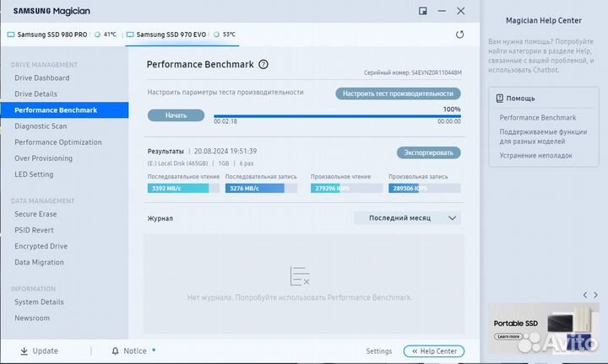This screenshot has height=364, width=608.
Task: Click the Notice bell icon
Action: pos(115,351)
